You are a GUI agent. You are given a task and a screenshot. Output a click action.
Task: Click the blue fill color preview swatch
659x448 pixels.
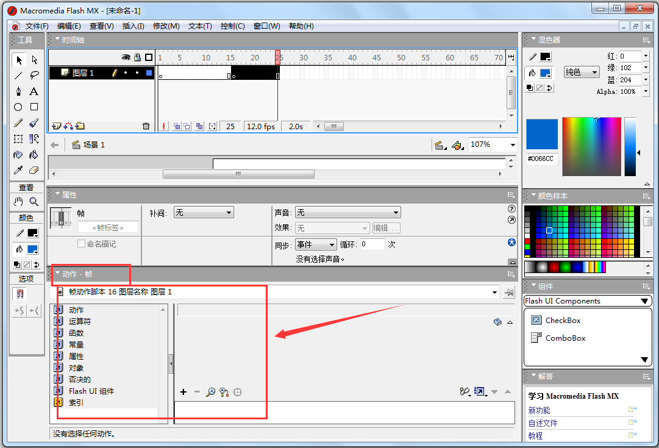tap(542, 134)
